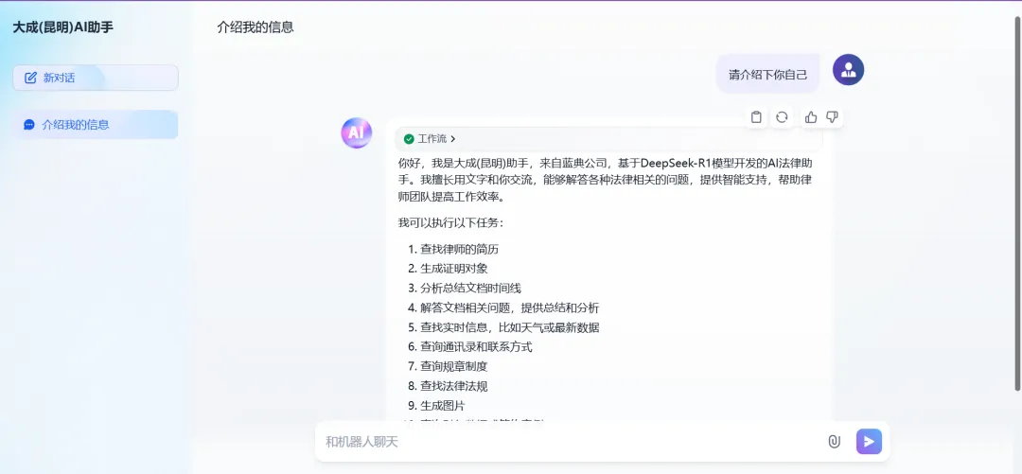Click the pencil edit icon in 新对话
This screenshot has width=1022, height=474.
coord(30,78)
